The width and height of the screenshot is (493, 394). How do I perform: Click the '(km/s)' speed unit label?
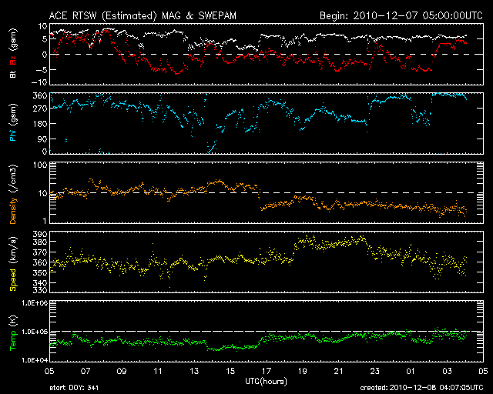[13, 250]
